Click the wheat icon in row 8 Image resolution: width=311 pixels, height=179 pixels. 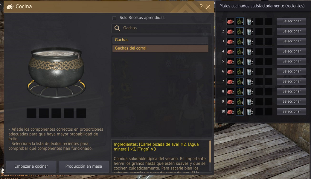(x=240, y=91)
